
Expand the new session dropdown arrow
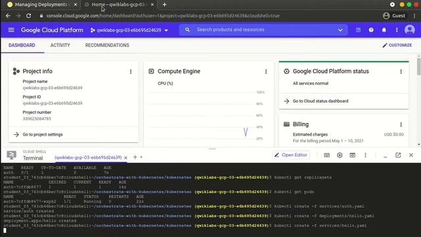(x=141, y=157)
